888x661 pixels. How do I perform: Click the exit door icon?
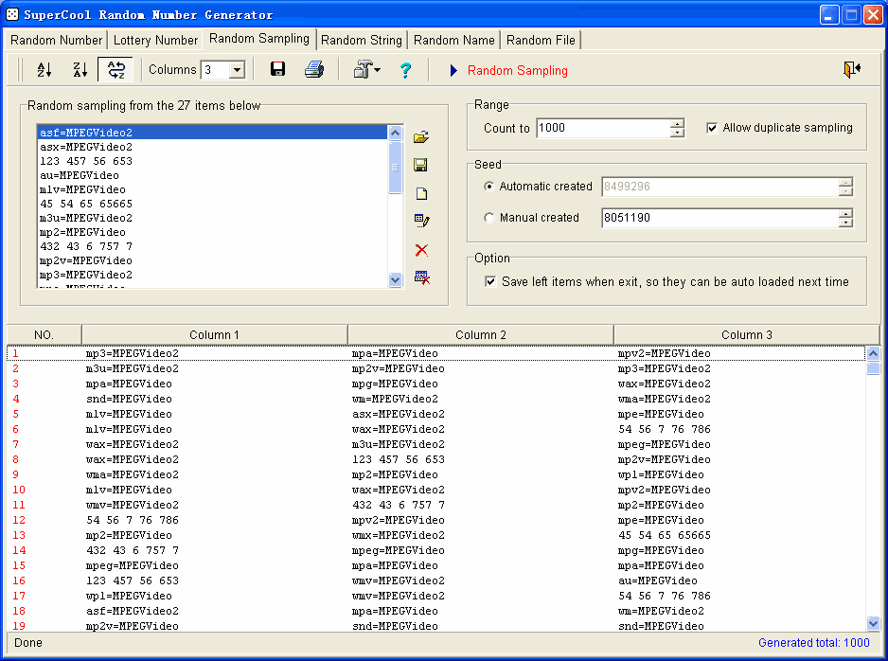(852, 69)
